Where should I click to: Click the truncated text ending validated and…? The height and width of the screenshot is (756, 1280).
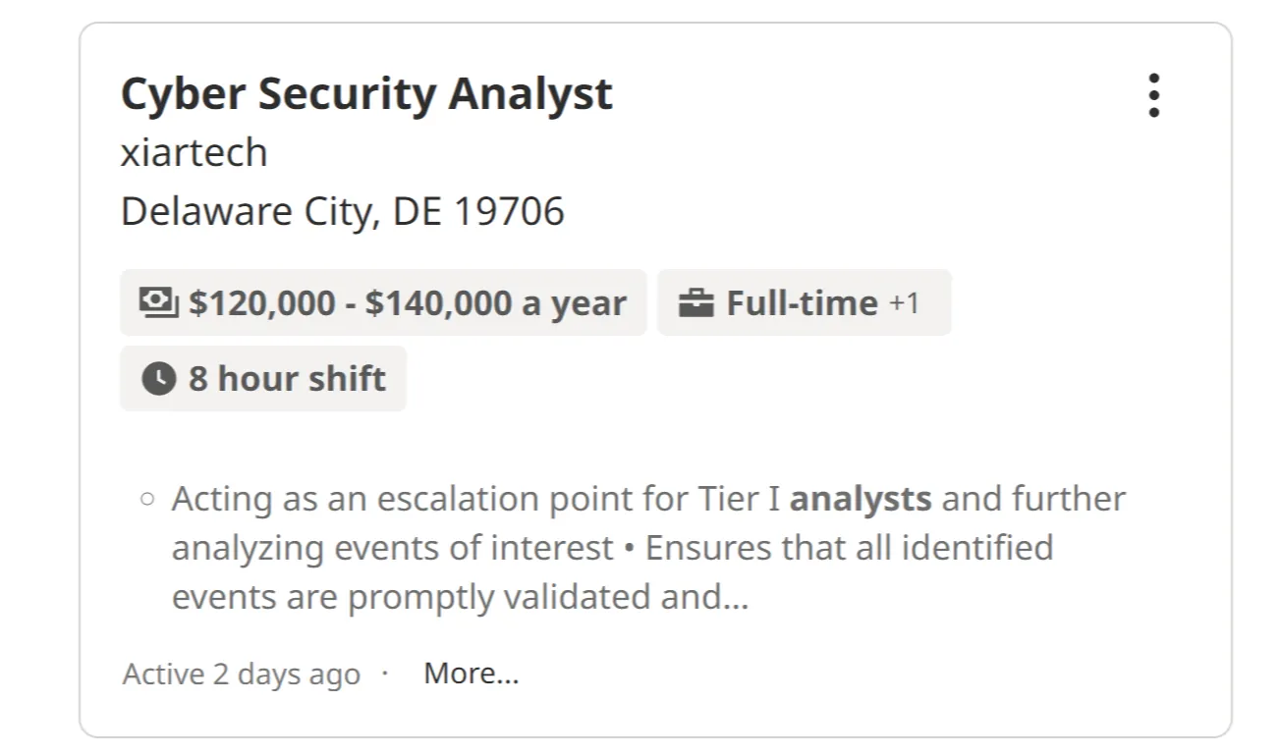pos(460,597)
